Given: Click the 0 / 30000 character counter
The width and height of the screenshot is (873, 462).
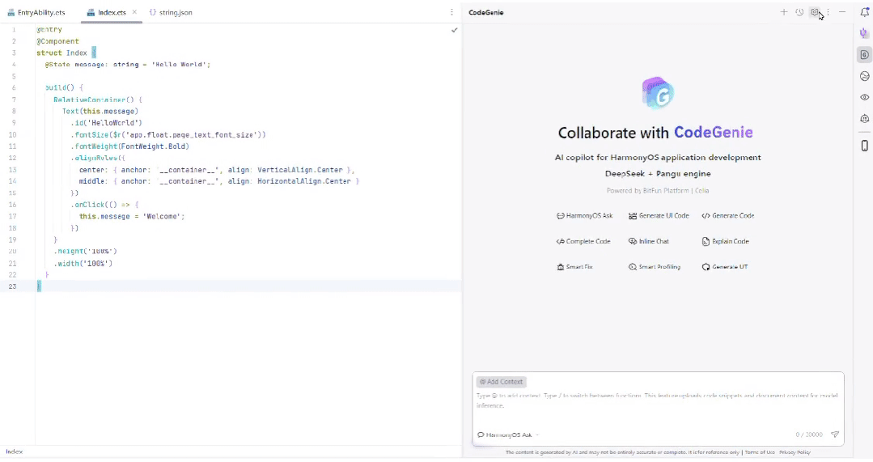Looking at the screenshot, I should (809, 434).
